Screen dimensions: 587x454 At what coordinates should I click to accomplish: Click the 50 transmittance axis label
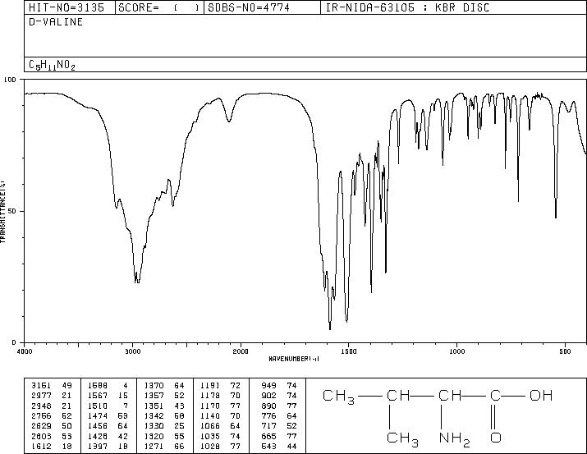[13, 211]
